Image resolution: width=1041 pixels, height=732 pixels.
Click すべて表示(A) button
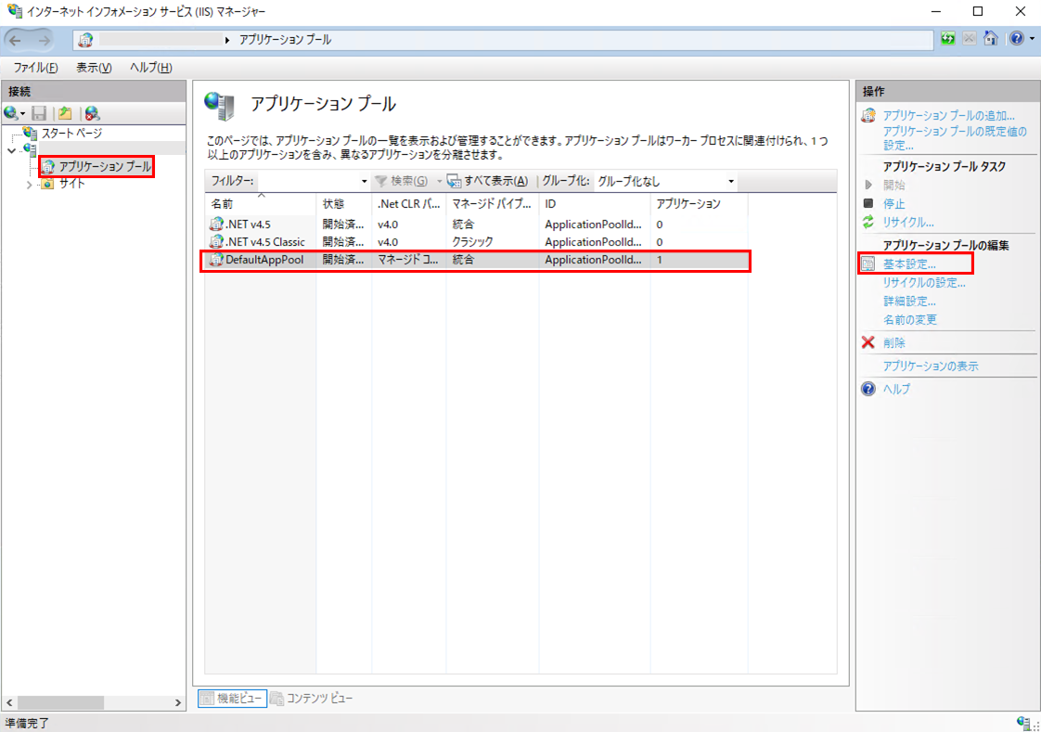click(488, 181)
